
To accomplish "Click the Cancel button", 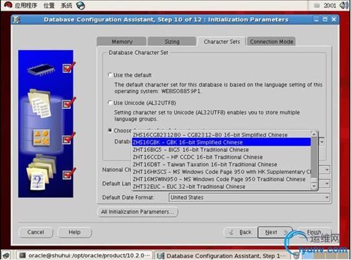I will point(36,232).
